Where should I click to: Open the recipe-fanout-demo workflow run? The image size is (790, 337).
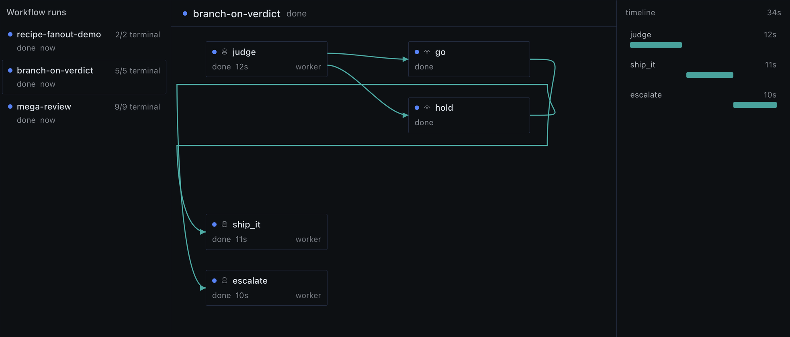[84, 41]
